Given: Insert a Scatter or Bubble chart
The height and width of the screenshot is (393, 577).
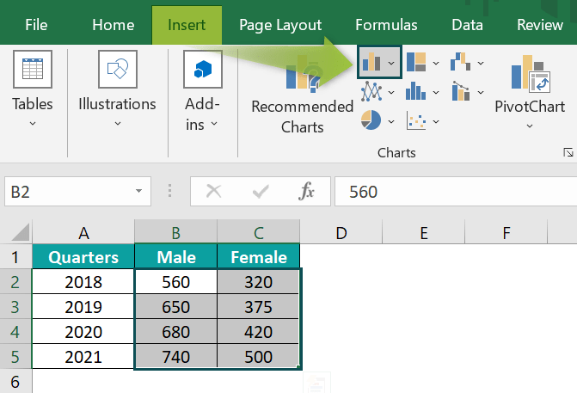Looking at the screenshot, I should click(x=416, y=121).
